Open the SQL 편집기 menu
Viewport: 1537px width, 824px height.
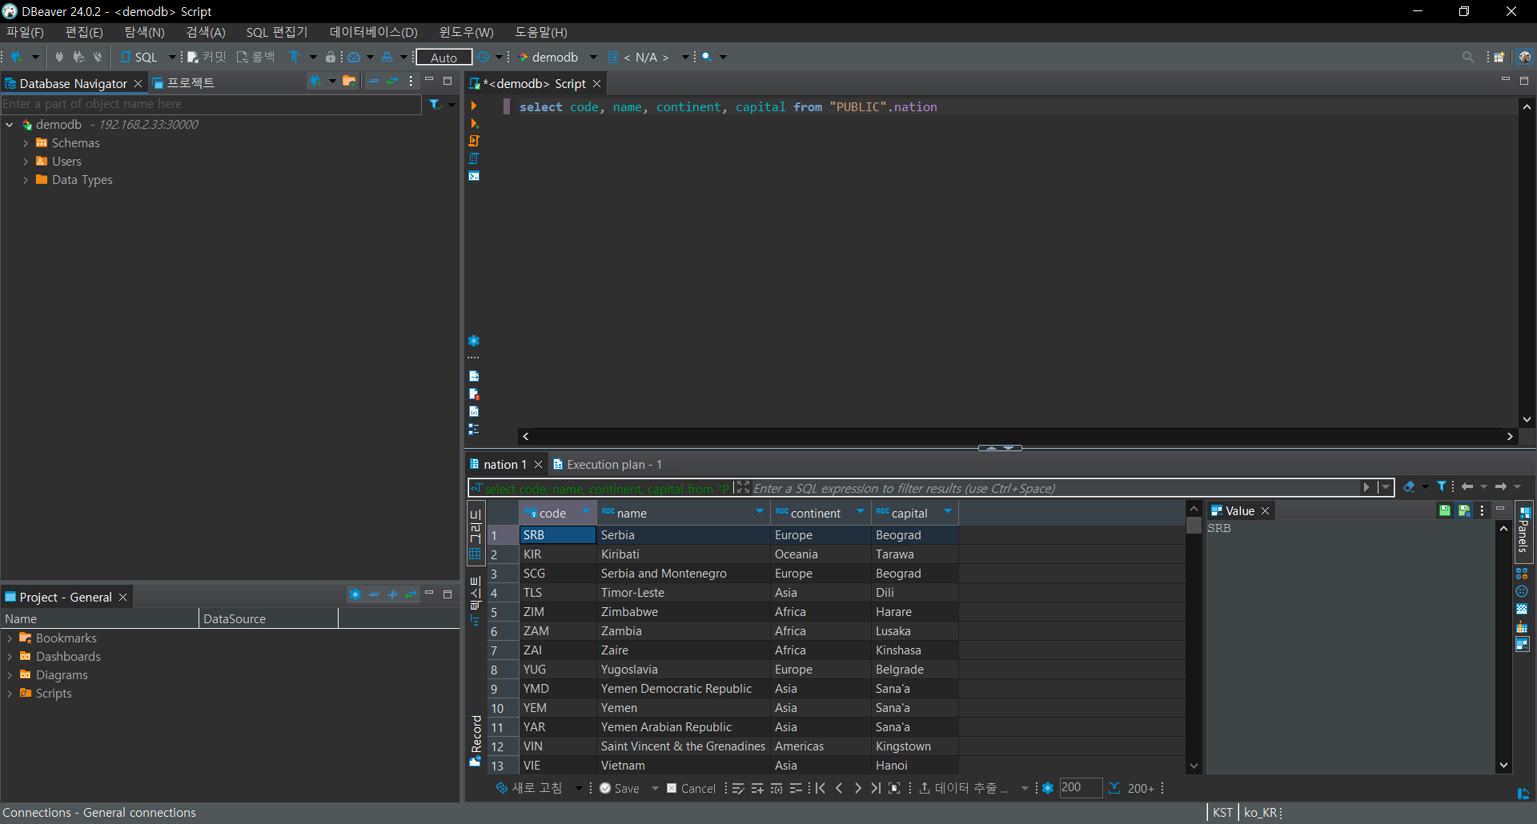click(276, 32)
